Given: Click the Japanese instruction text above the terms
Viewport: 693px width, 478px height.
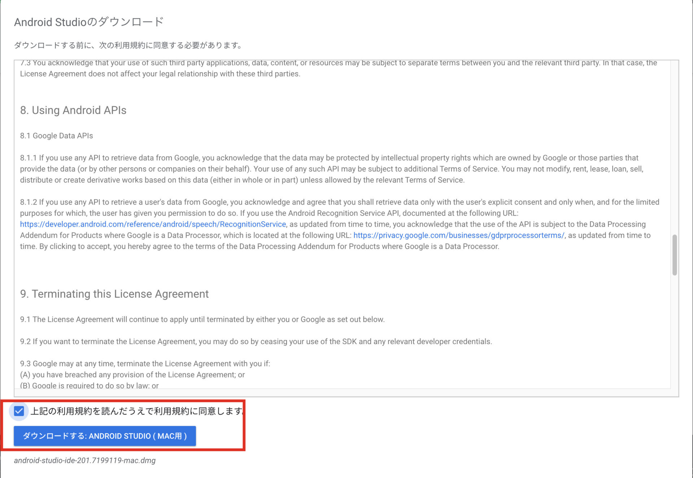Looking at the screenshot, I should pyautogui.click(x=128, y=45).
